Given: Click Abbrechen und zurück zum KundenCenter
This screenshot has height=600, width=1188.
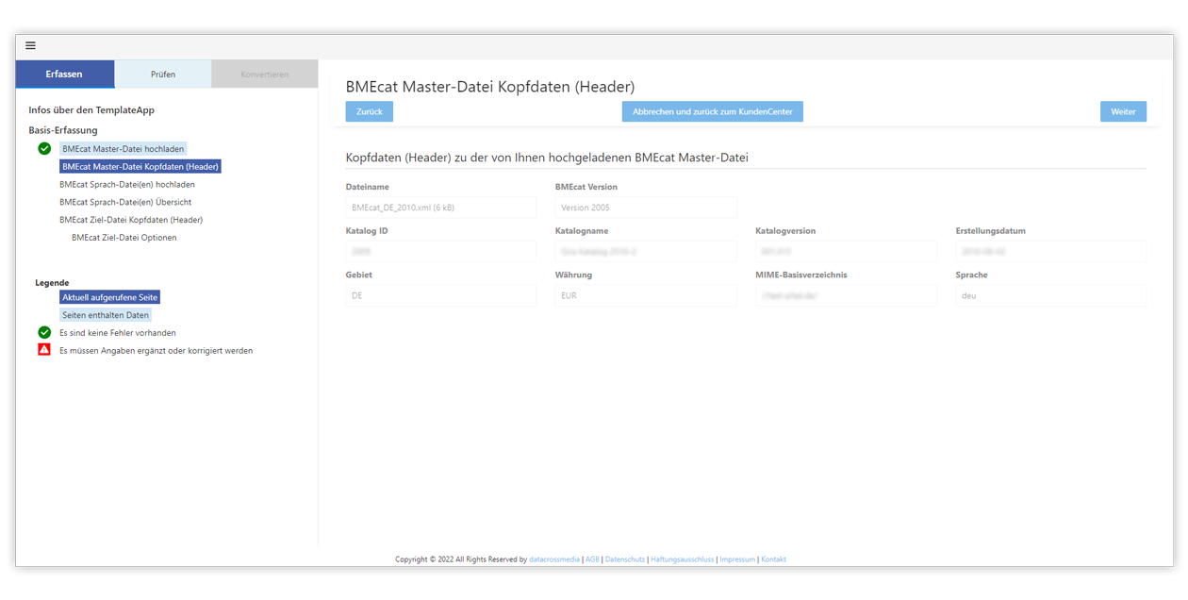Looking at the screenshot, I should point(713,111).
